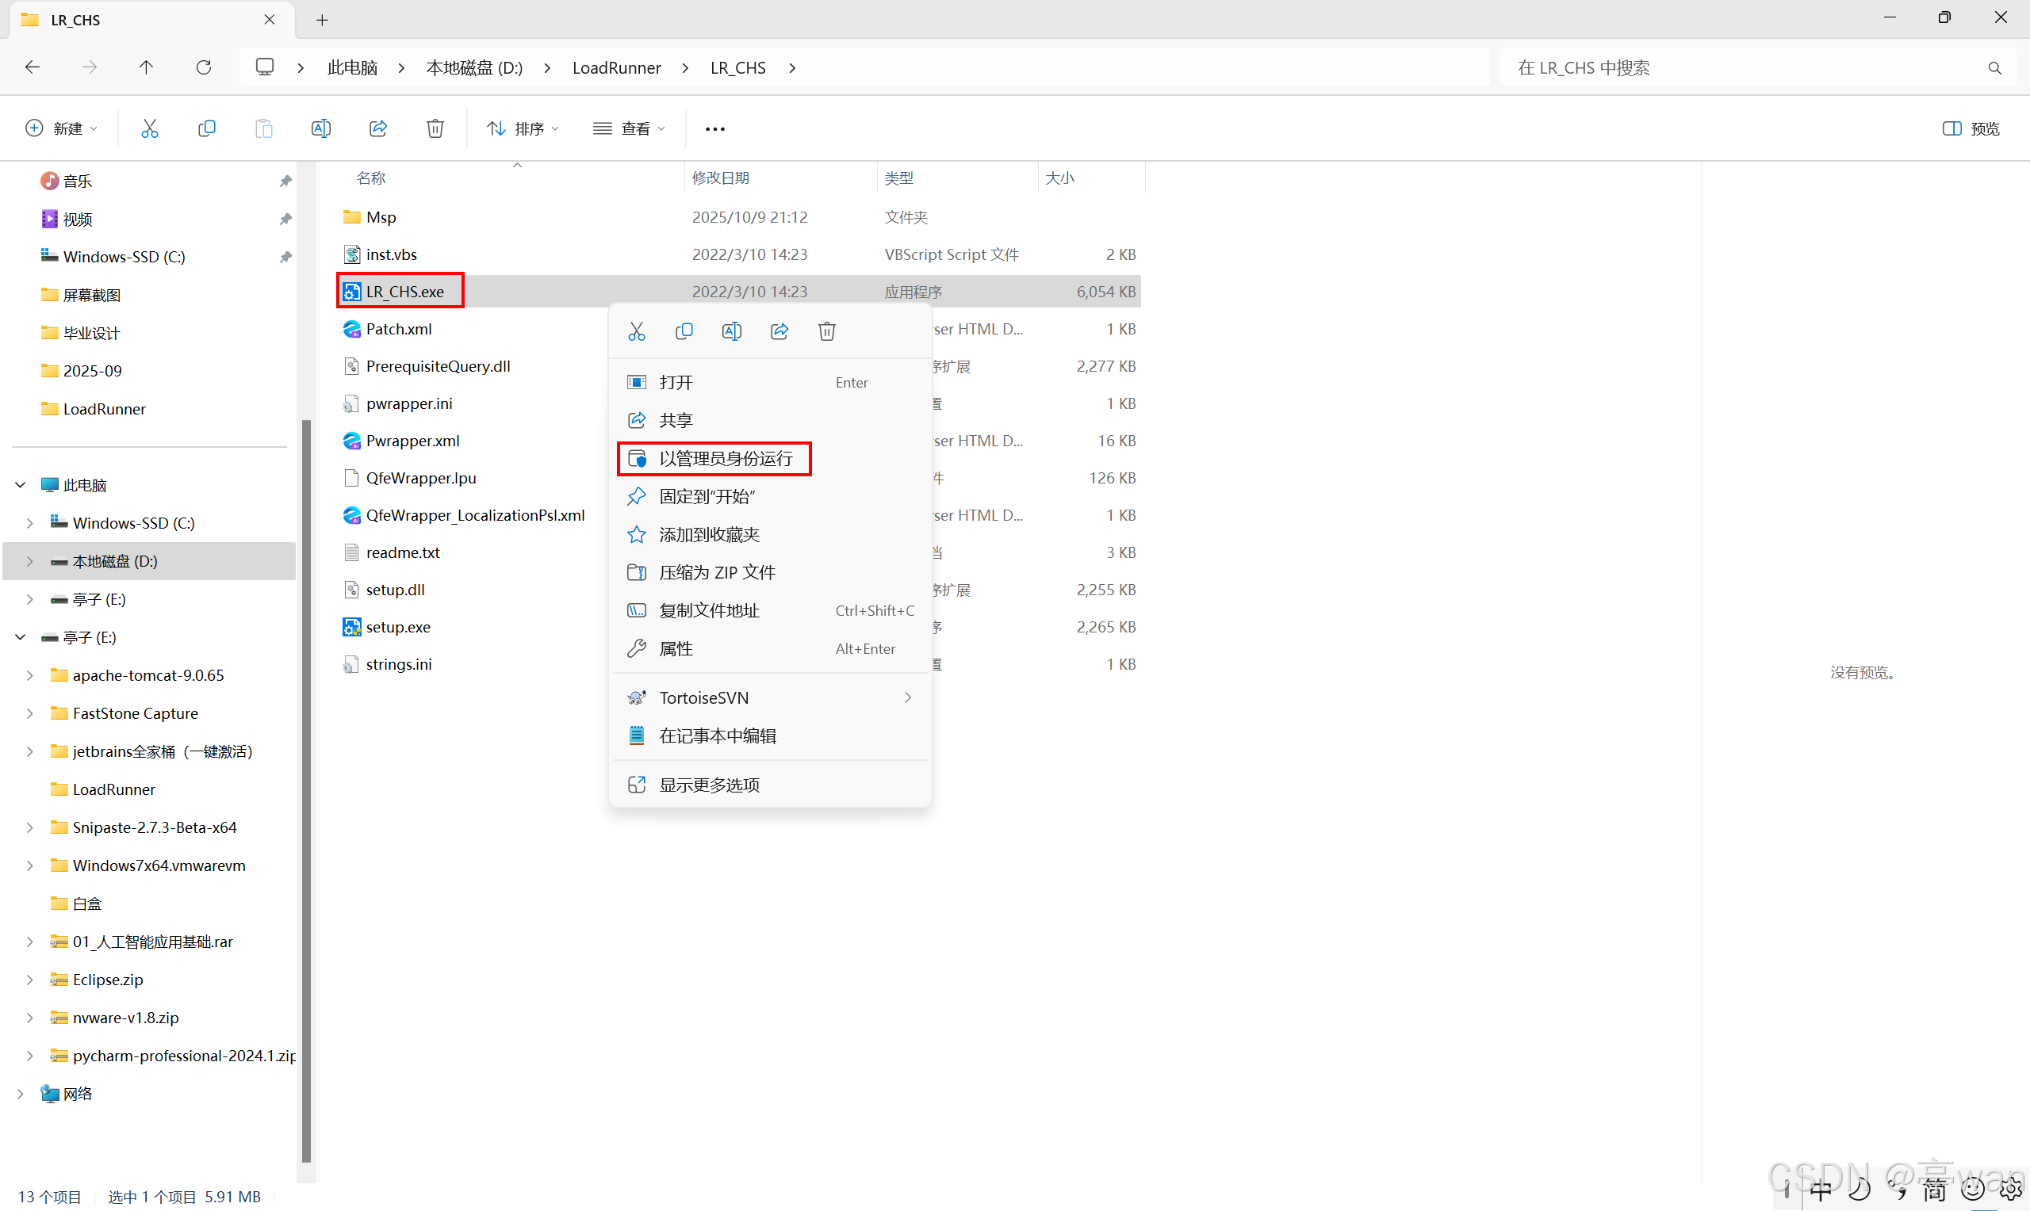The height and width of the screenshot is (1211, 2030).
Task: Click the toolbar Copy icon
Action: click(x=206, y=128)
